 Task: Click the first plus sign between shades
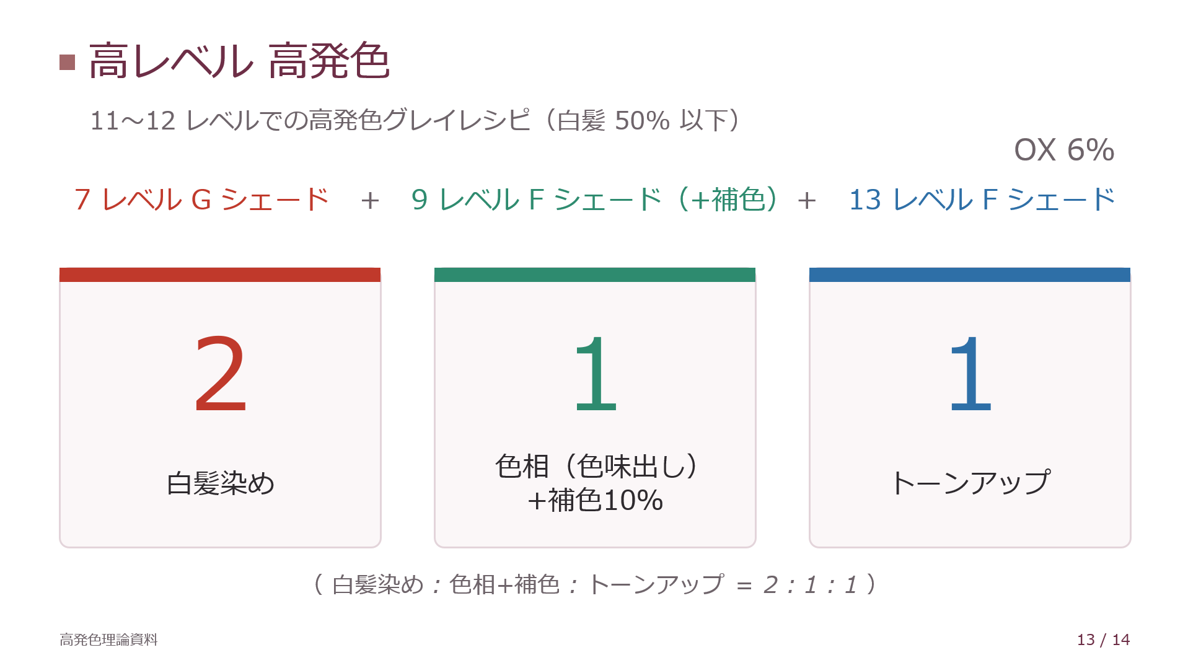point(370,201)
